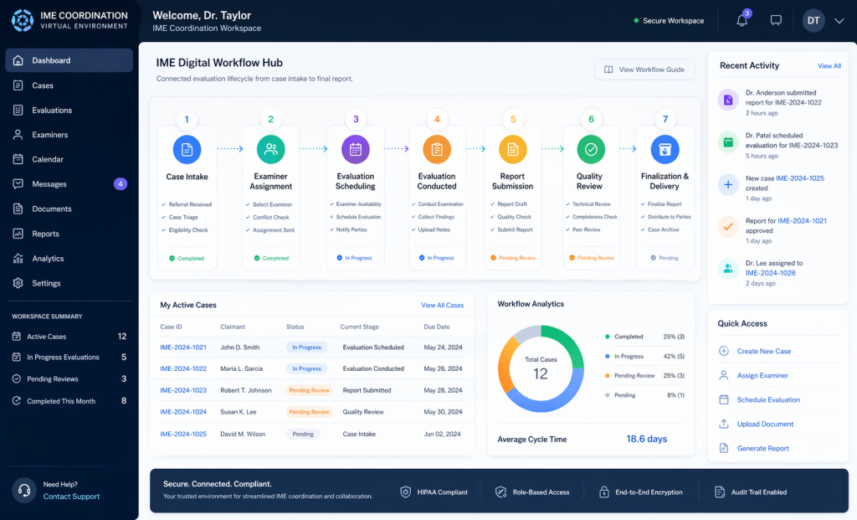Expand the user account dropdown arrow
Viewport: 857px width, 520px height.
coord(839,21)
